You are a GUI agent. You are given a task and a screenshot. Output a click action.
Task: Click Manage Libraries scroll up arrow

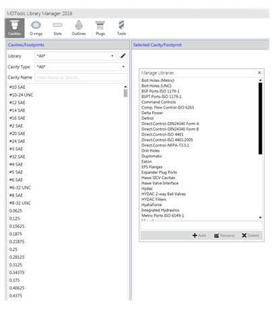pyautogui.click(x=261, y=80)
